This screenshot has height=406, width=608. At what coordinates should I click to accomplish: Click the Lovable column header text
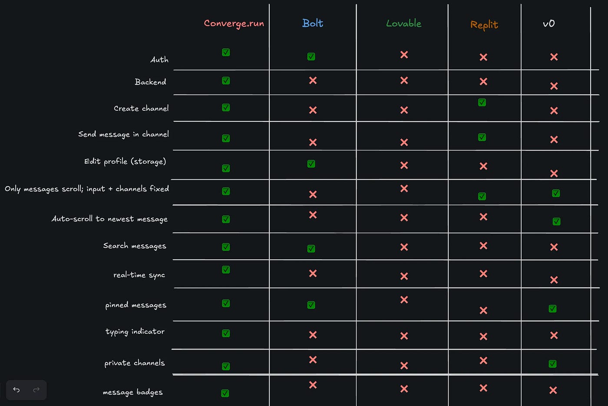click(x=404, y=23)
